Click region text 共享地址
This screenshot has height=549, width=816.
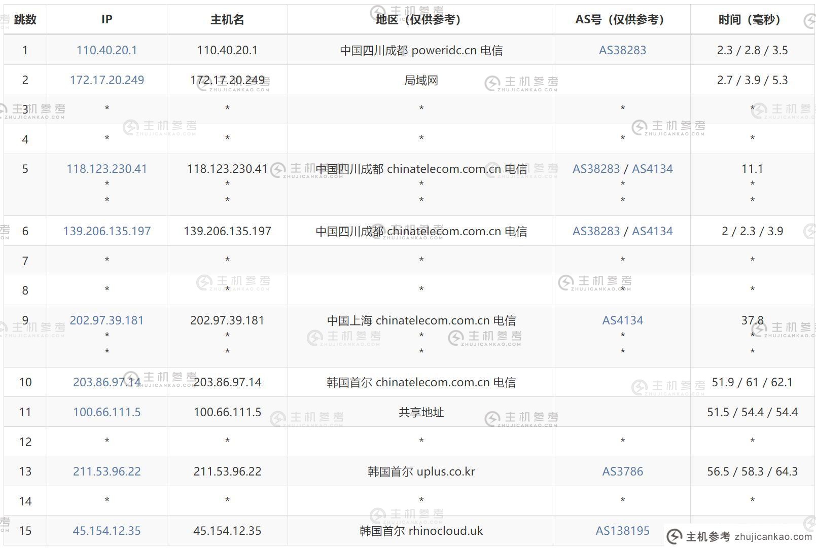(x=421, y=412)
